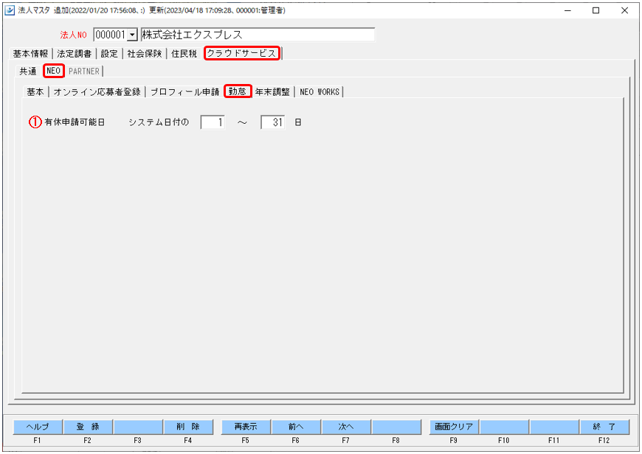
Task: Open the 年末調整 tab
Action: tap(272, 92)
